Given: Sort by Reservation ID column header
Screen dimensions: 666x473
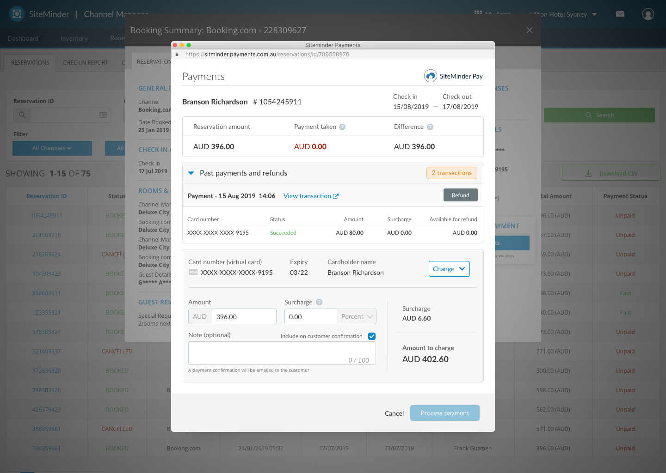Looking at the screenshot, I should tap(47, 196).
